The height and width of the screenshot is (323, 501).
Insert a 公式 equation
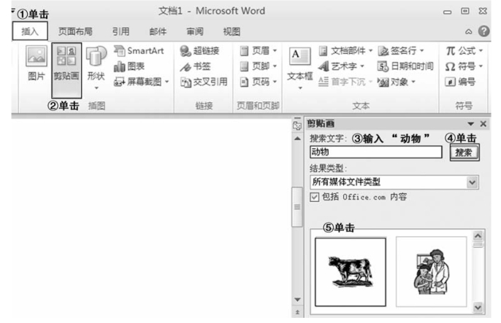464,51
